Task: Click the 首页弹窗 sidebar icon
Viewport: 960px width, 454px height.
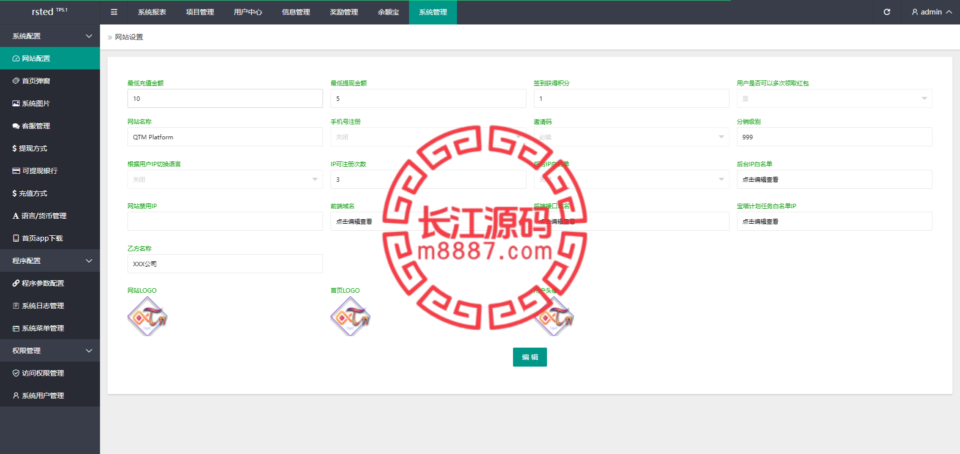Action: click(x=16, y=81)
